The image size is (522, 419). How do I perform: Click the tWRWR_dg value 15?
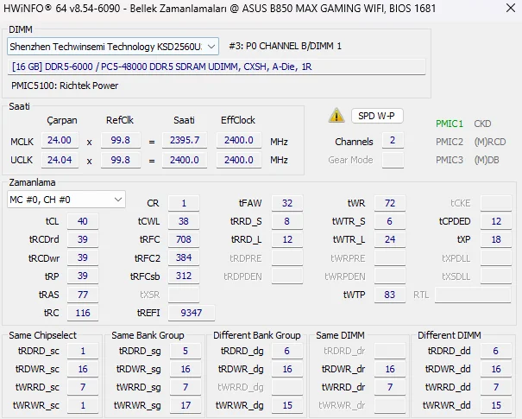click(287, 405)
